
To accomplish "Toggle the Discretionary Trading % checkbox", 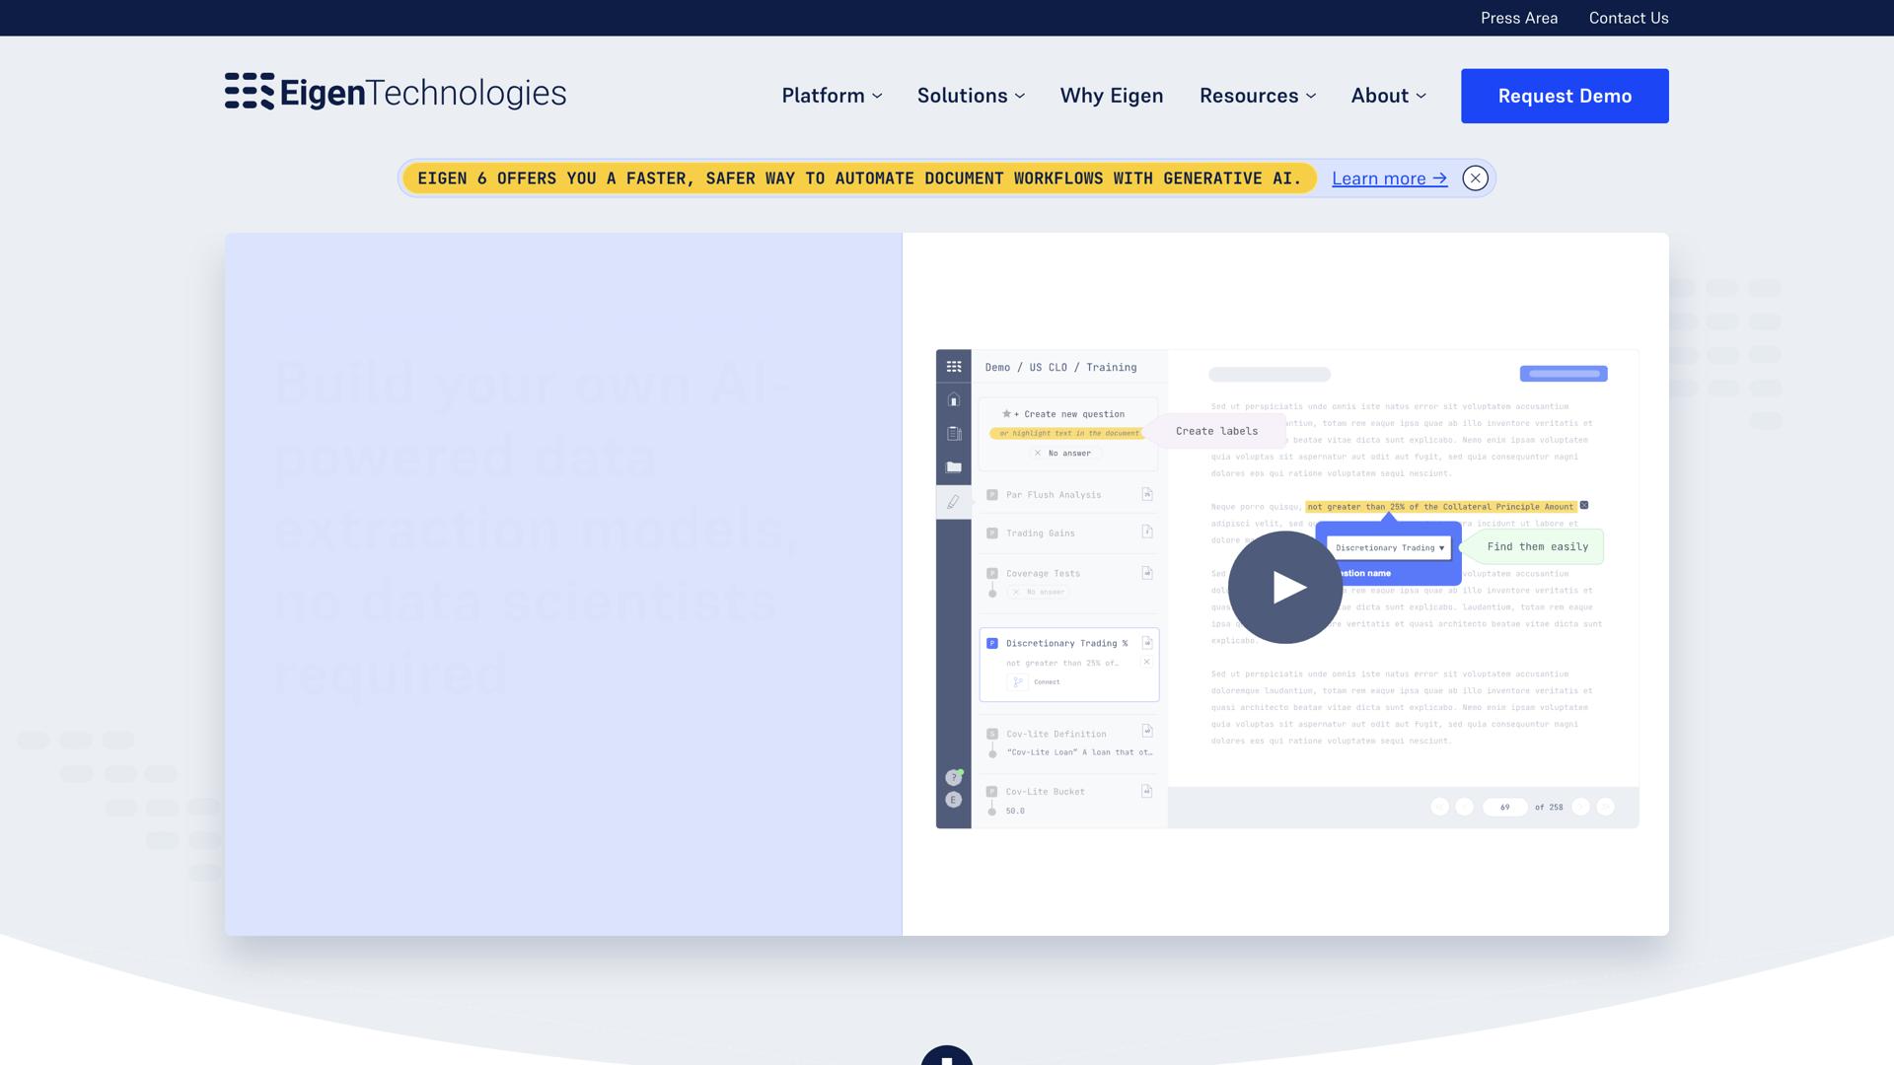I will click(x=992, y=644).
